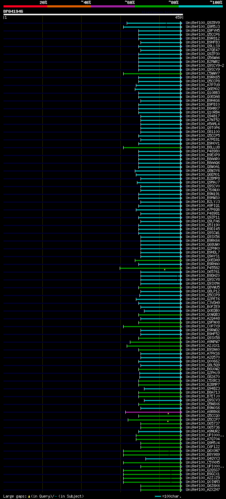Viewport: 226px width, 499px height.
Task: Click the label UniRef100_O65737
Action: (x=203, y=423)
